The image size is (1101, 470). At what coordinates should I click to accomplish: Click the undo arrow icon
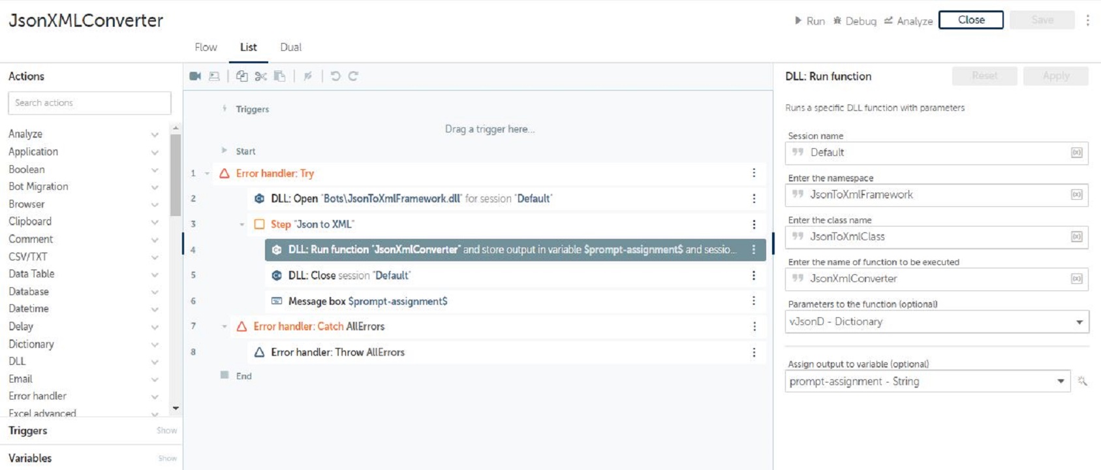tap(335, 76)
